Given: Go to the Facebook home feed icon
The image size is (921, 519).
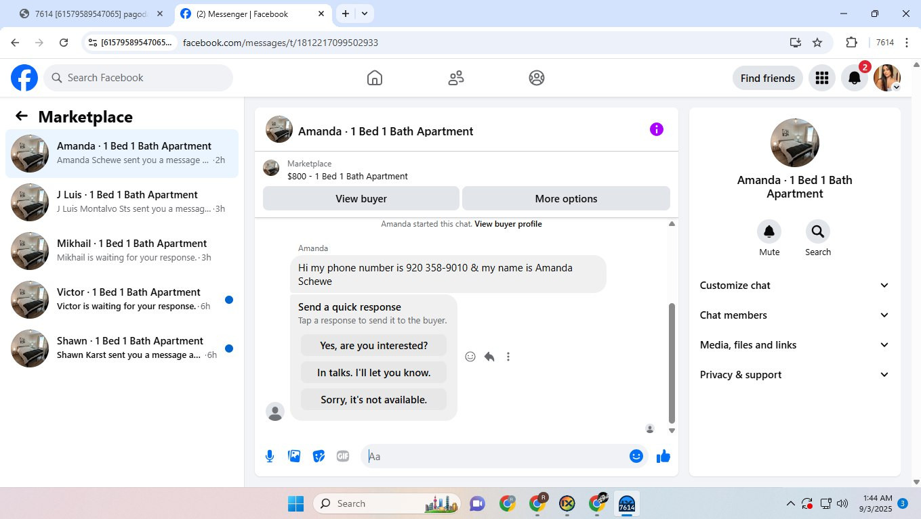Looking at the screenshot, I should pos(374,78).
